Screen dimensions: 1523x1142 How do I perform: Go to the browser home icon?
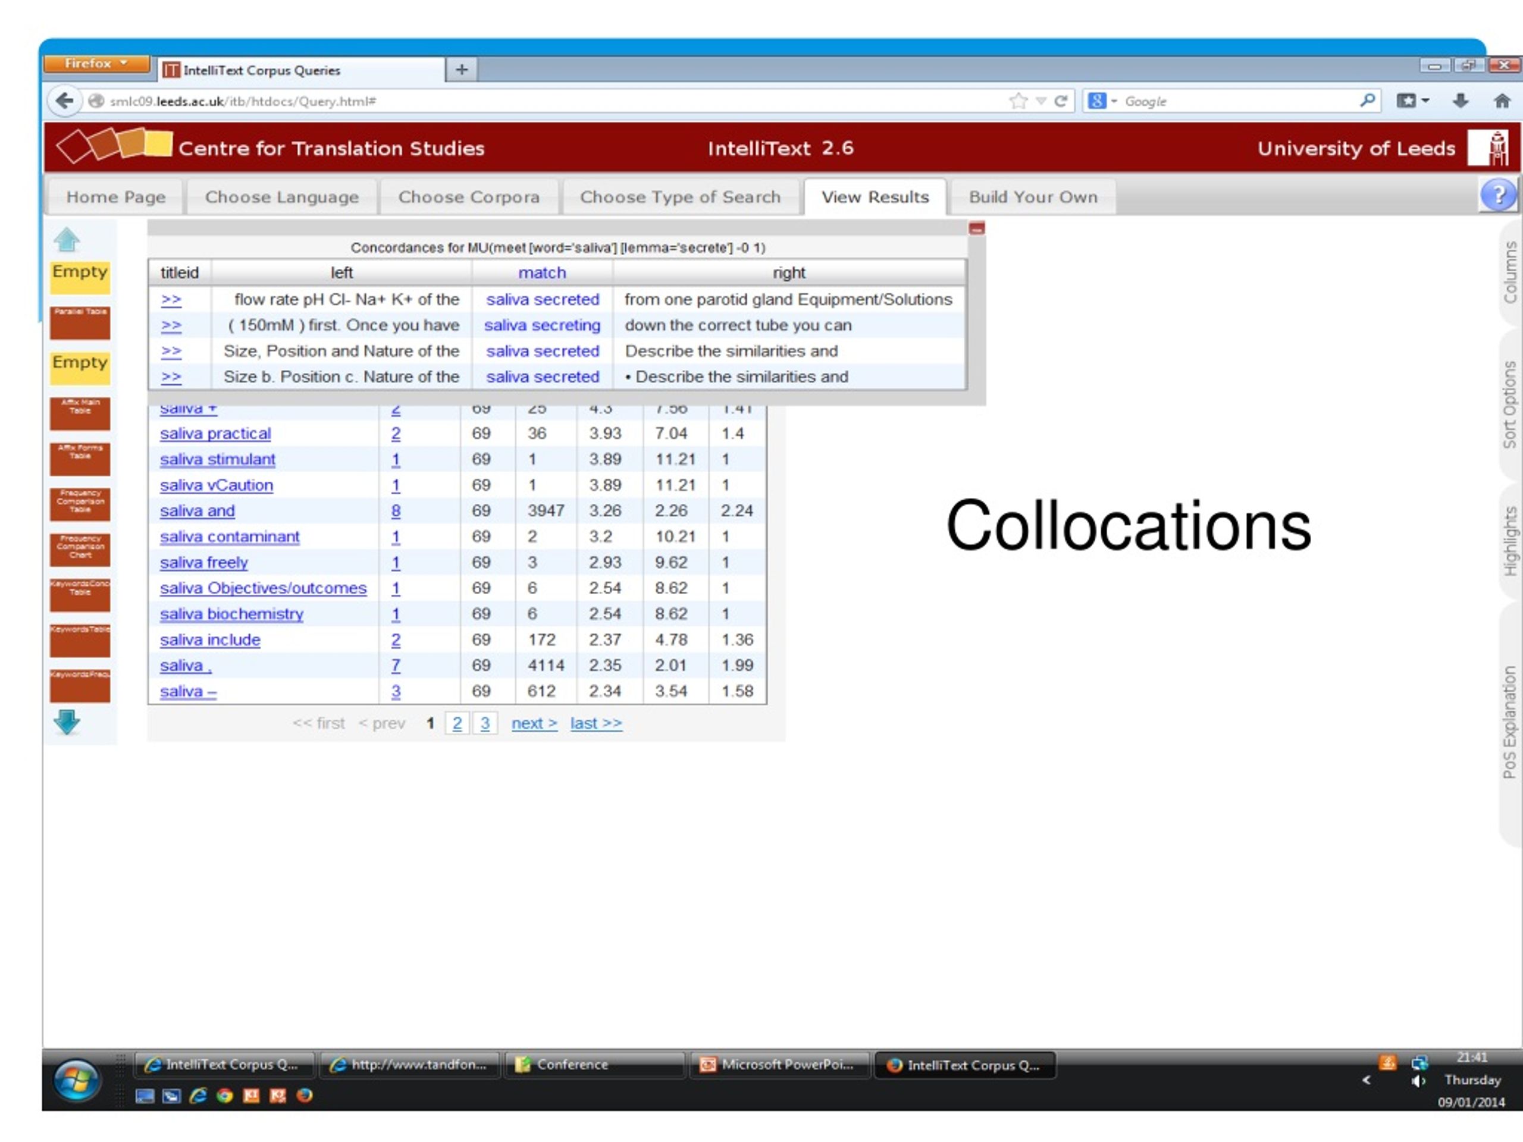(x=1502, y=101)
